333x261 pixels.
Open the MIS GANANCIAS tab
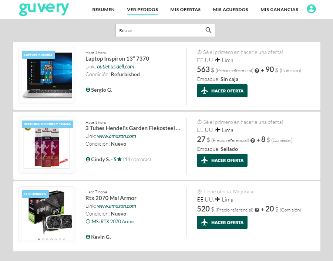tap(279, 10)
